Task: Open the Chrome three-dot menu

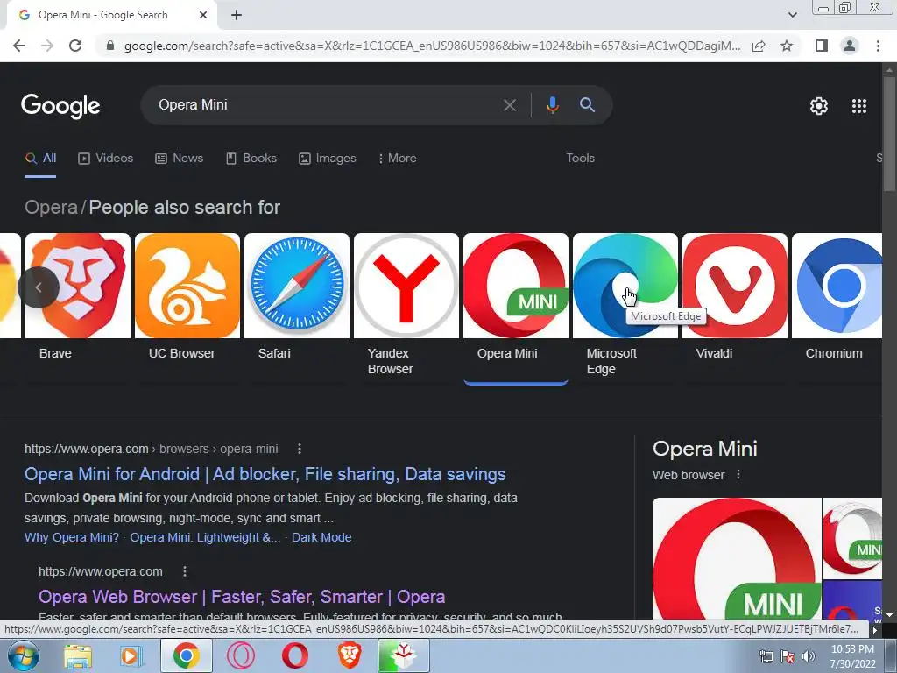Action: (x=878, y=46)
